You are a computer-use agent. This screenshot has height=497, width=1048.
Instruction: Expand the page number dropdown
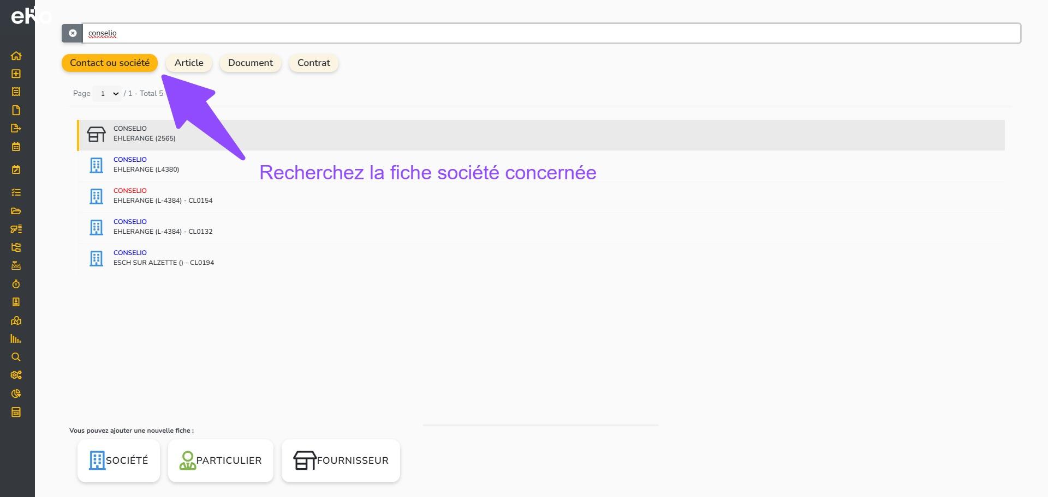coord(108,94)
